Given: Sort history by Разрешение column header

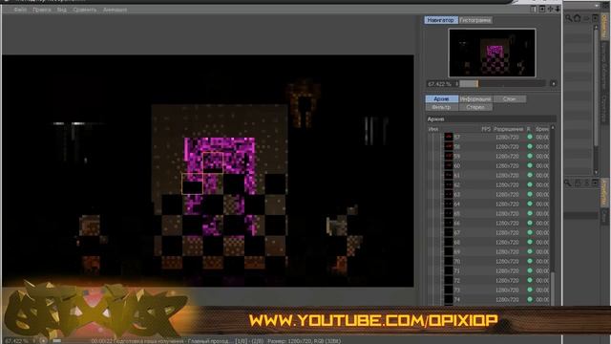Looking at the screenshot, I should pos(508,129).
